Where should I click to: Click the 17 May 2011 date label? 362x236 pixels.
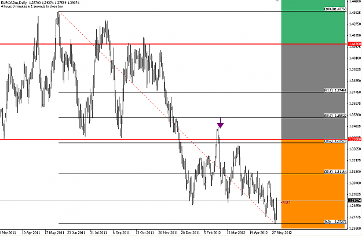tap(54, 233)
